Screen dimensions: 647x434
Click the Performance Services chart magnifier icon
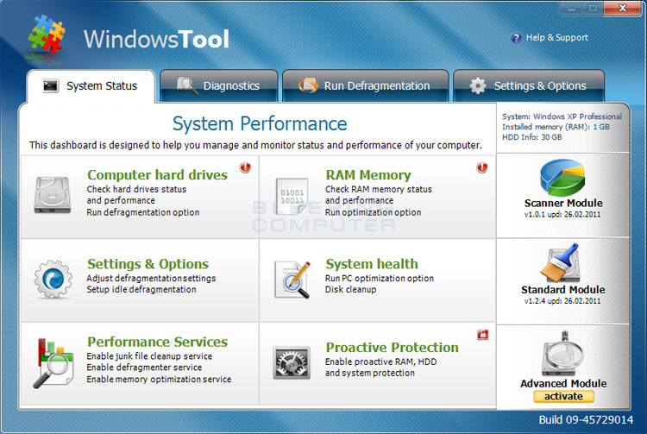tap(53, 363)
